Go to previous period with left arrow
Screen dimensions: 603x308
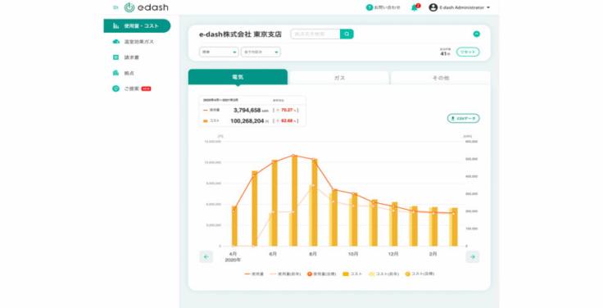pos(206,257)
